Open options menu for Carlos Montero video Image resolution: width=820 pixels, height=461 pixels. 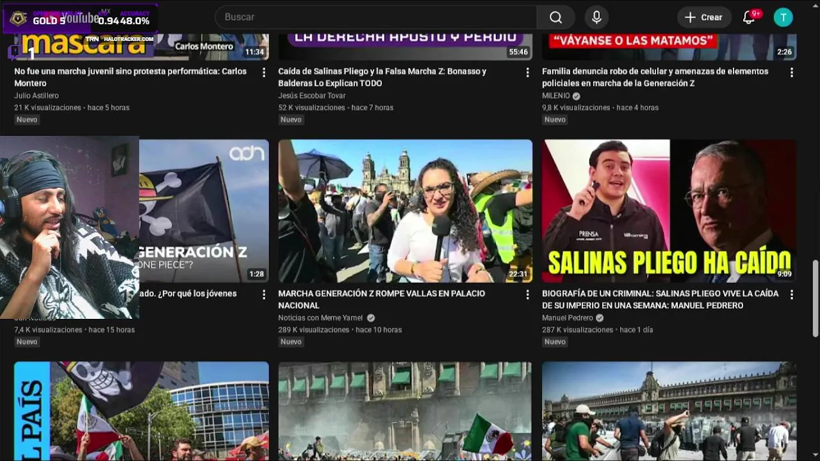[x=263, y=72]
